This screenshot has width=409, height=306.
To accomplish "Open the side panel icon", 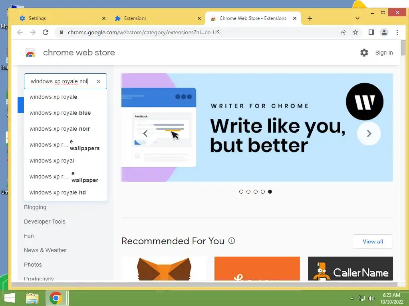I will pos(371,32).
